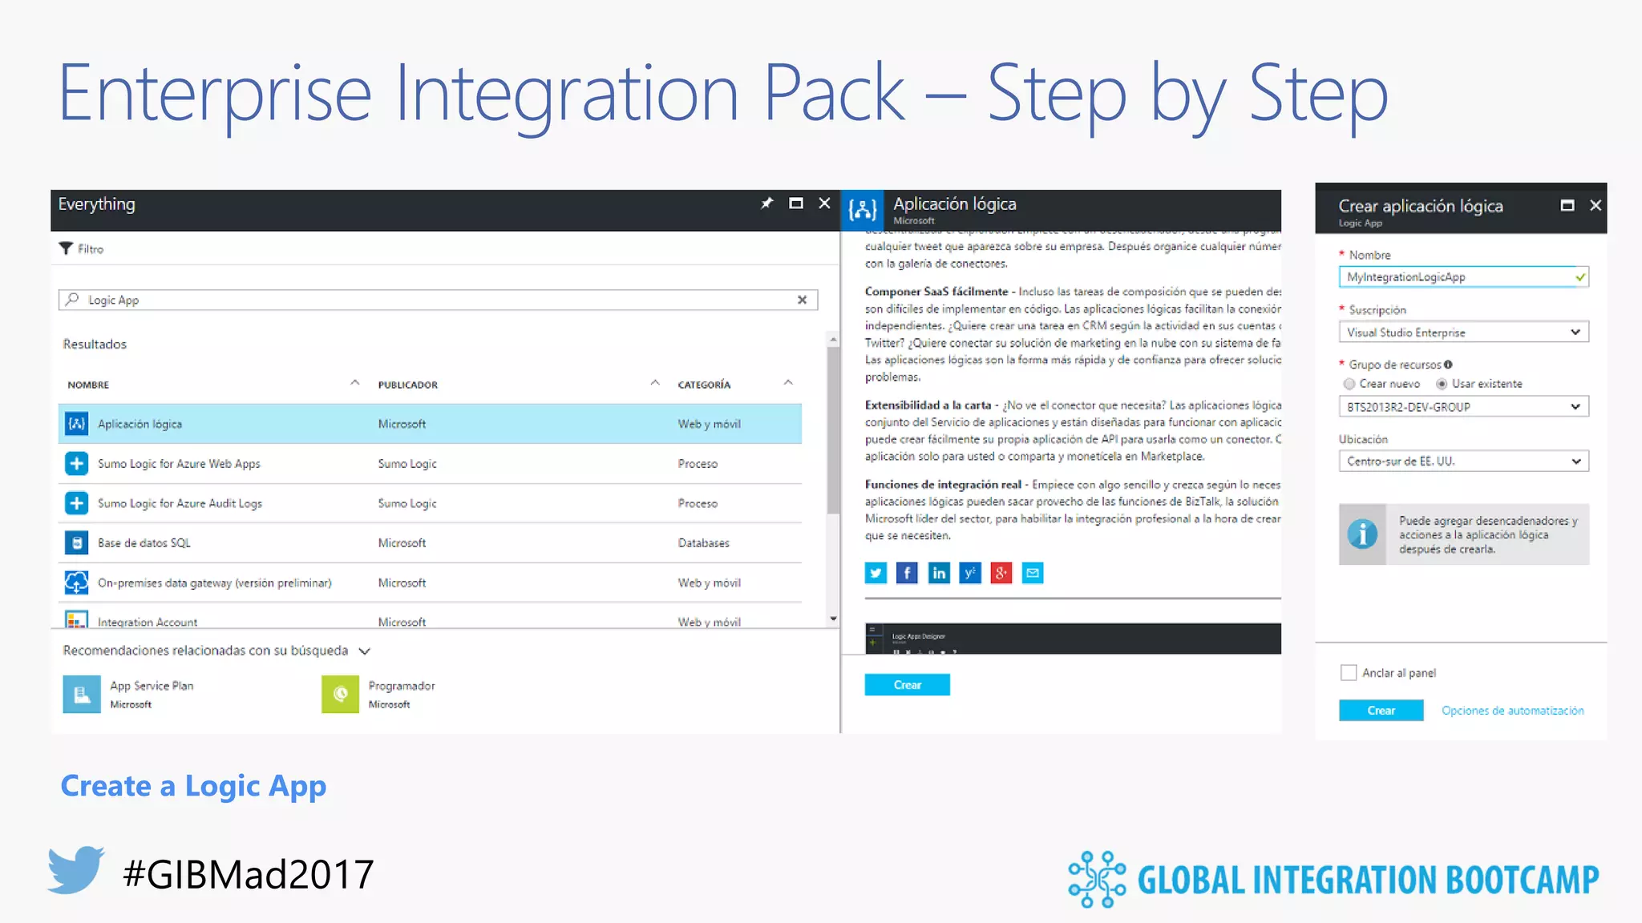The height and width of the screenshot is (923, 1642).
Task: Open the Filtro filter icon
Action: click(x=66, y=248)
